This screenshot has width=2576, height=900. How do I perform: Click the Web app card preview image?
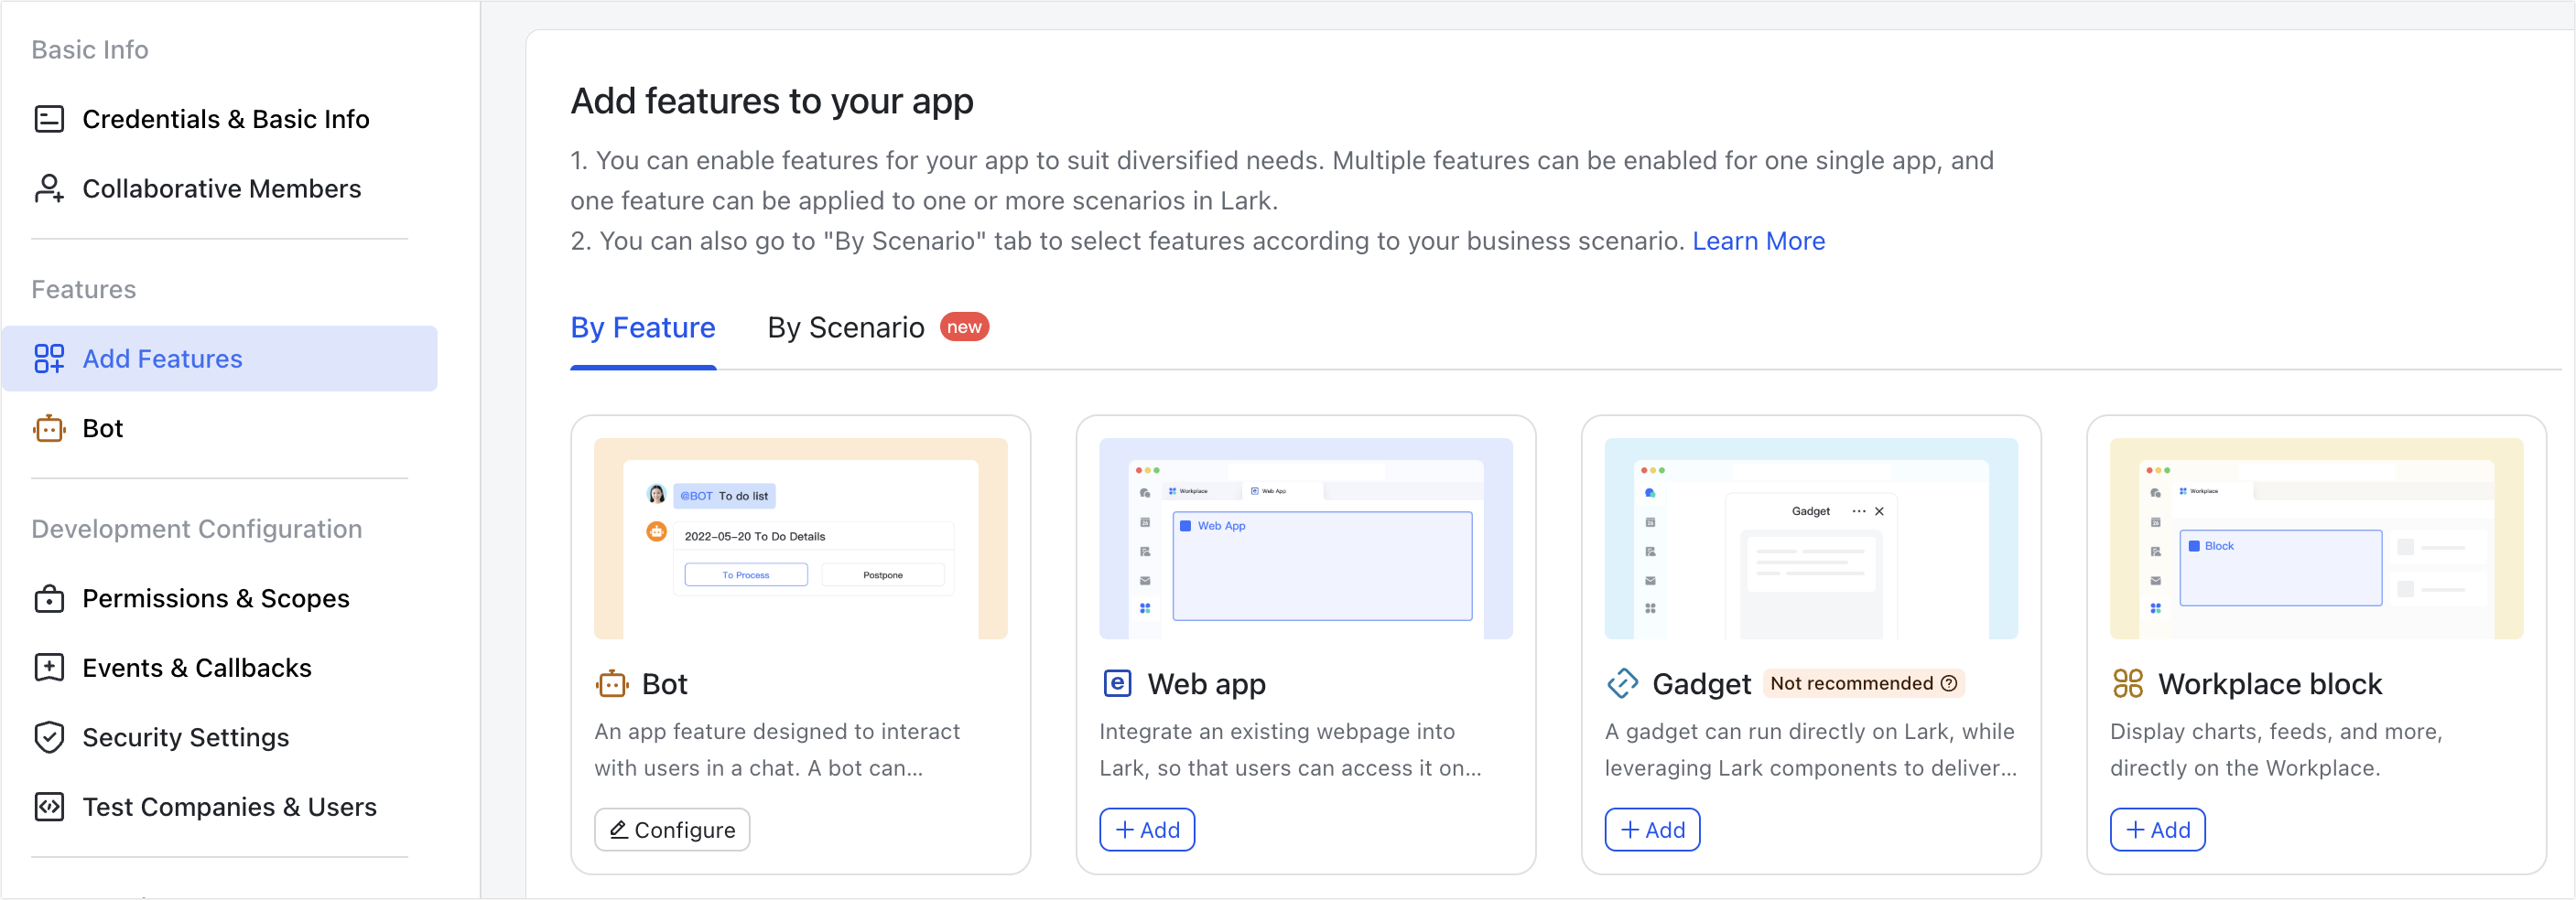[x=1305, y=539]
